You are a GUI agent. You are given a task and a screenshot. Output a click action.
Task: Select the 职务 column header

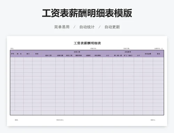(37, 54)
